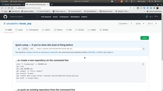
Task: Star the tienda_php repository
Action: 138,24
